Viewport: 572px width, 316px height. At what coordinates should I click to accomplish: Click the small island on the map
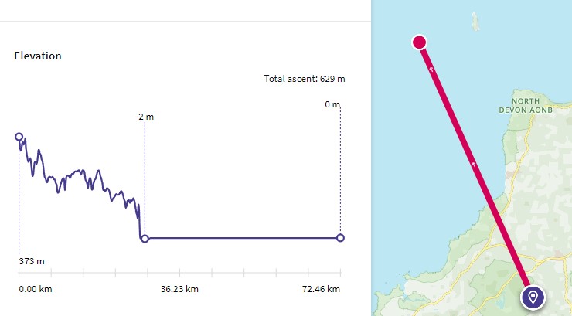[x=475, y=22]
